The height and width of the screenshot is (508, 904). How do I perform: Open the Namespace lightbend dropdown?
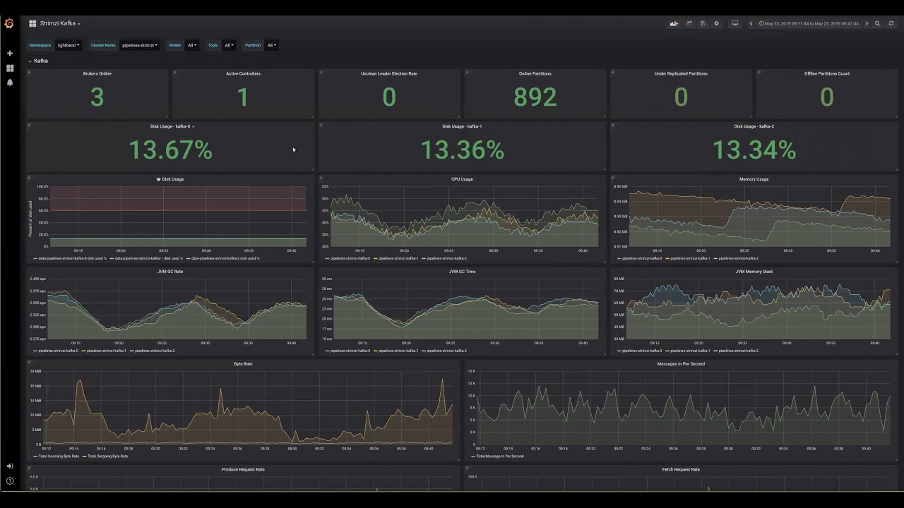69,45
